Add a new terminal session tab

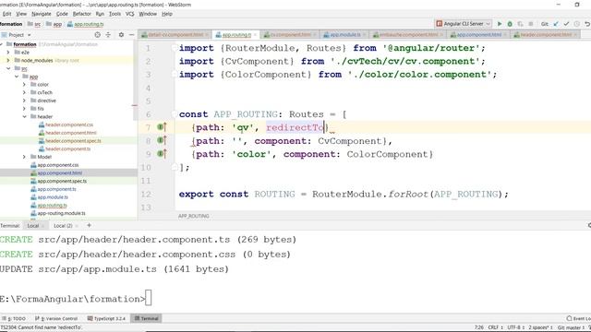[89, 225]
